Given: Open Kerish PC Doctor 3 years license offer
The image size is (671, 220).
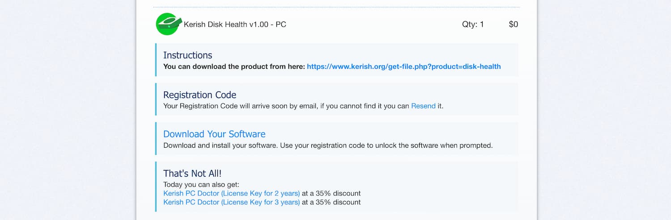Looking at the screenshot, I should 232,202.
